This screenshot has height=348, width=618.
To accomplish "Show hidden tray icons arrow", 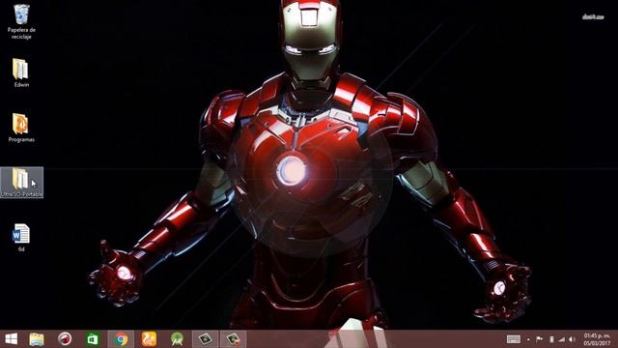I will tap(528, 339).
